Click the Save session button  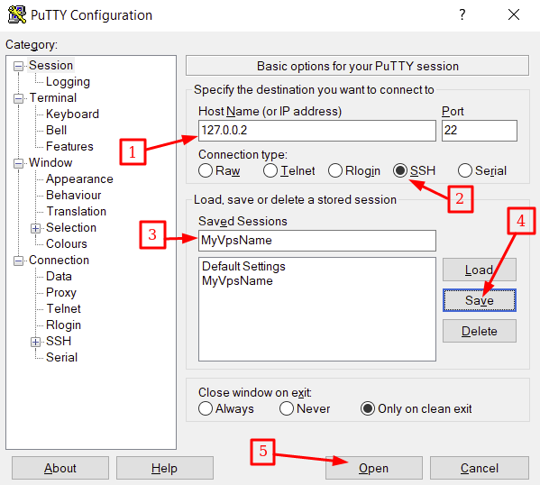point(480,300)
